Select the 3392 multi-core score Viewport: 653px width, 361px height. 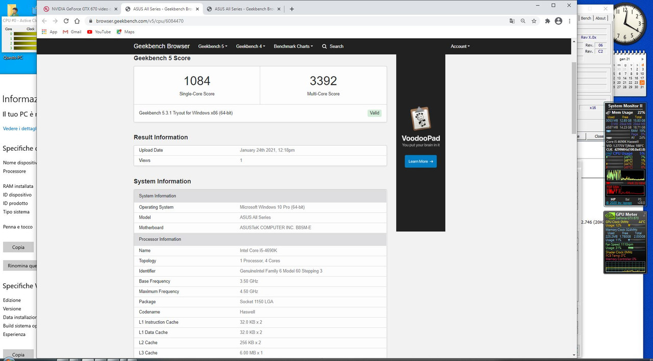point(323,81)
